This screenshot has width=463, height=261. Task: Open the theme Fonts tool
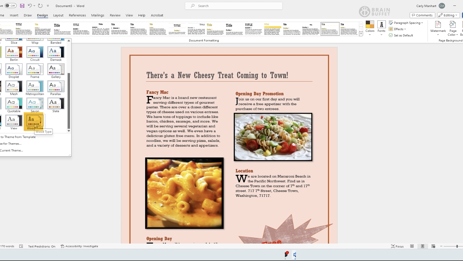tap(381, 27)
